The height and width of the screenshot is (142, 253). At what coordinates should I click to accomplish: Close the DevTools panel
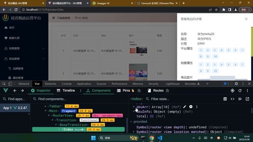(x=249, y=84)
